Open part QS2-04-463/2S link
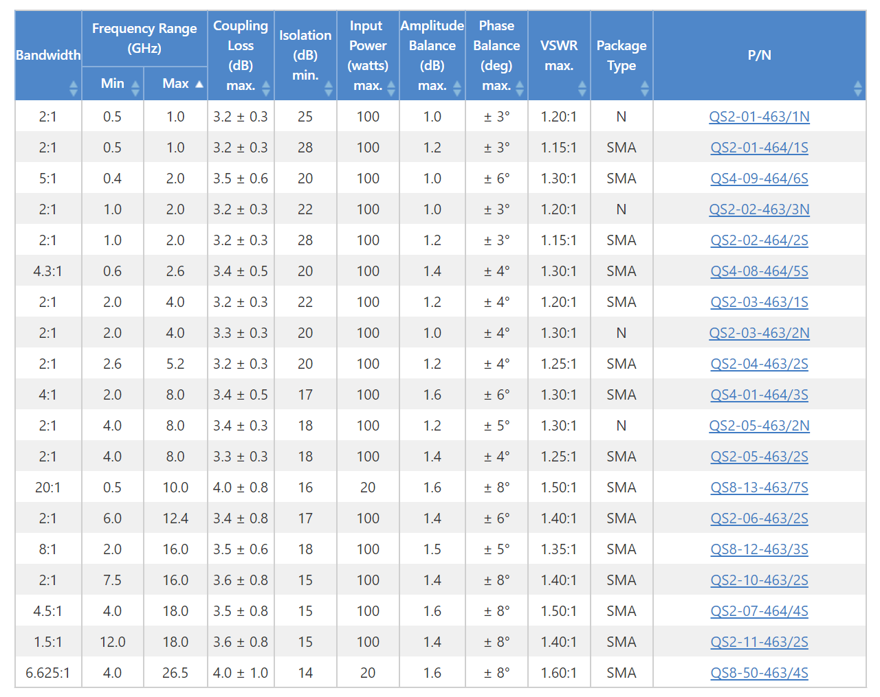The image size is (880, 697). point(759,364)
